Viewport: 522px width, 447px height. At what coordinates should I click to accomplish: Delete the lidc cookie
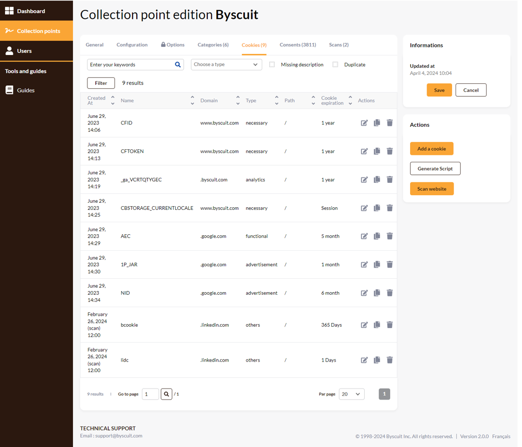pyautogui.click(x=390, y=360)
